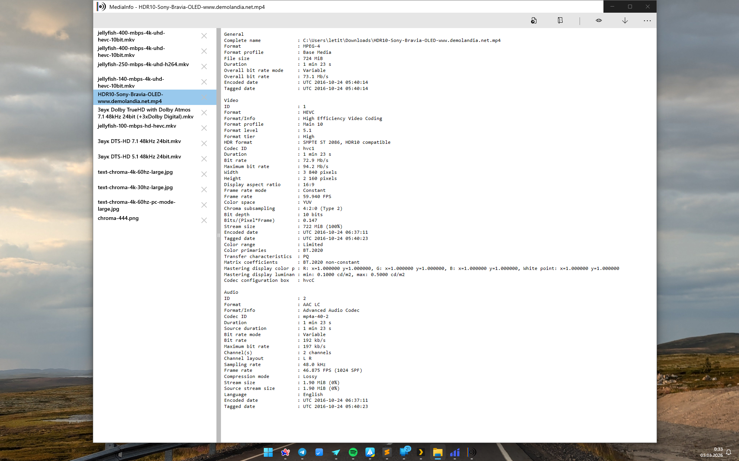Screen dimensions: 739x461
Task: Click the down arrow export icon
Action: point(625,21)
